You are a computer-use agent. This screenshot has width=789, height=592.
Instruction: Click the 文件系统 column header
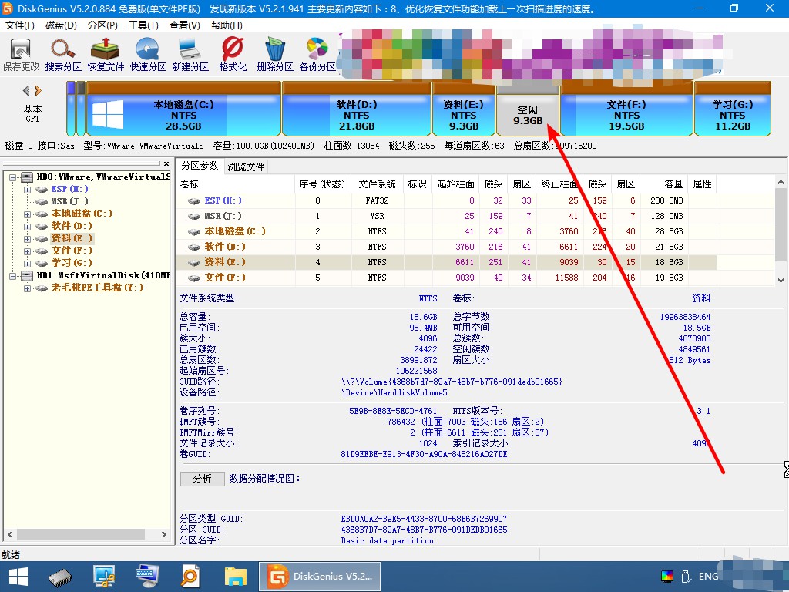tap(377, 184)
